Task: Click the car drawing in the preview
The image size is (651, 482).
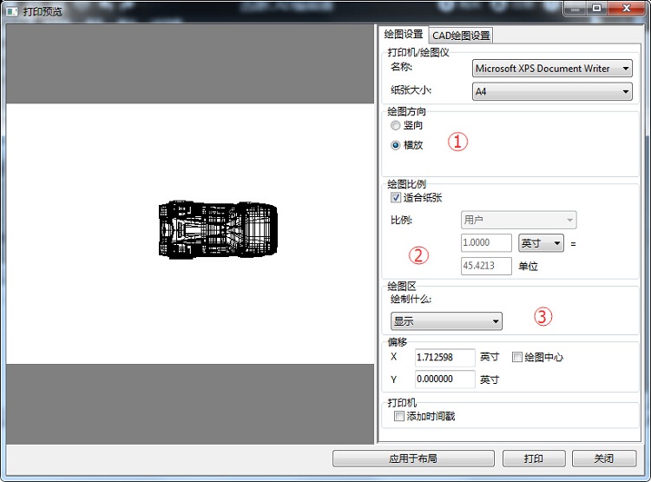Action: point(218,229)
